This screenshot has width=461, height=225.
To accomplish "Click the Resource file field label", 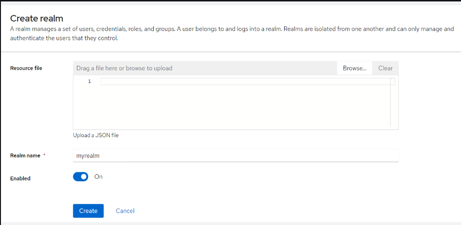I will point(26,68).
